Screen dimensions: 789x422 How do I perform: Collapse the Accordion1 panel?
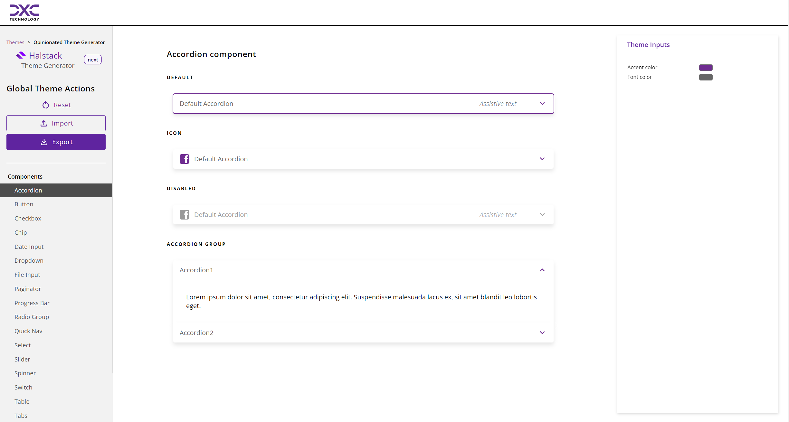coord(542,270)
